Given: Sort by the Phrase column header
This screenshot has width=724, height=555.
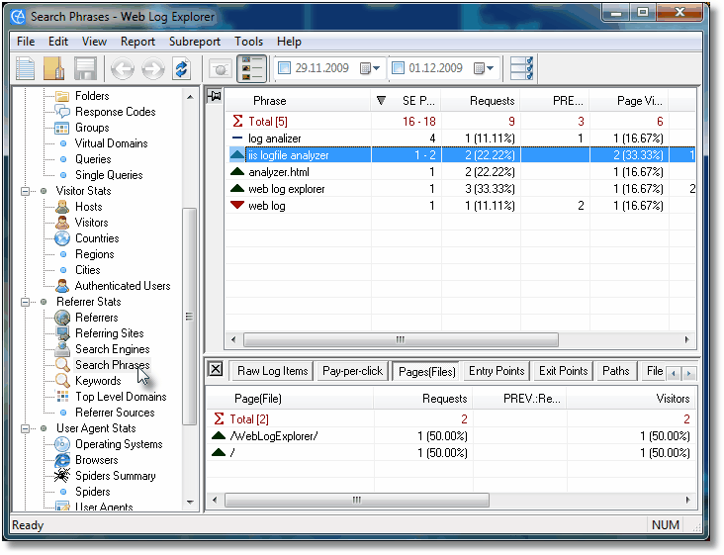Looking at the screenshot, I should pos(299,101).
